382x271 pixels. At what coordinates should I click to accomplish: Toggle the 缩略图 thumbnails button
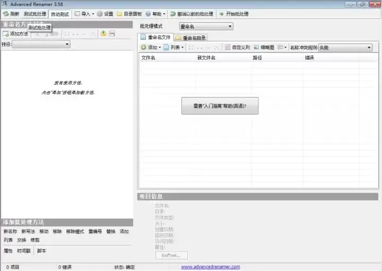click(x=264, y=47)
